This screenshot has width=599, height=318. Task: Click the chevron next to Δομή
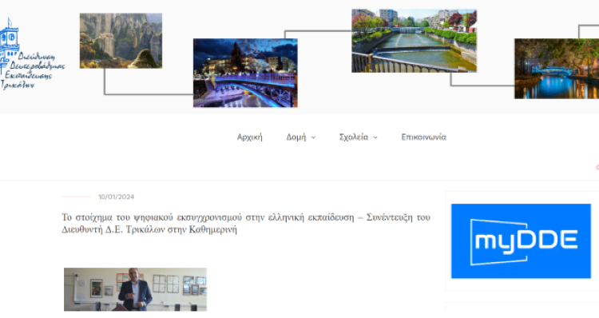pos(313,137)
